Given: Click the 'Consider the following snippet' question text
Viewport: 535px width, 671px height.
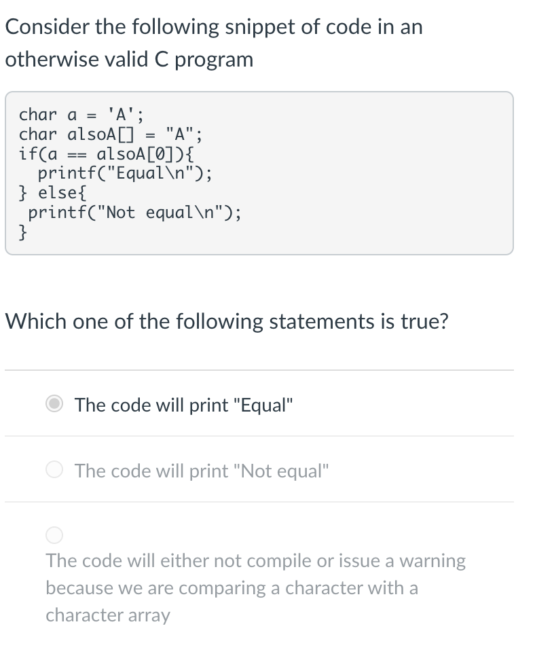Looking at the screenshot, I should [214, 26].
